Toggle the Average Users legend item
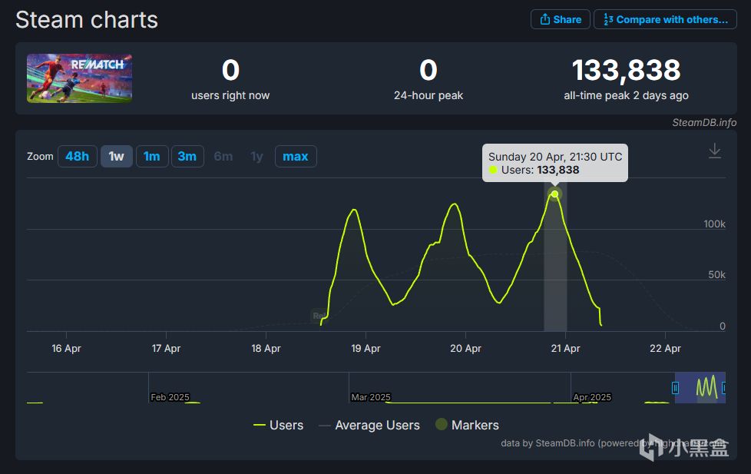This screenshot has width=751, height=474. point(369,425)
